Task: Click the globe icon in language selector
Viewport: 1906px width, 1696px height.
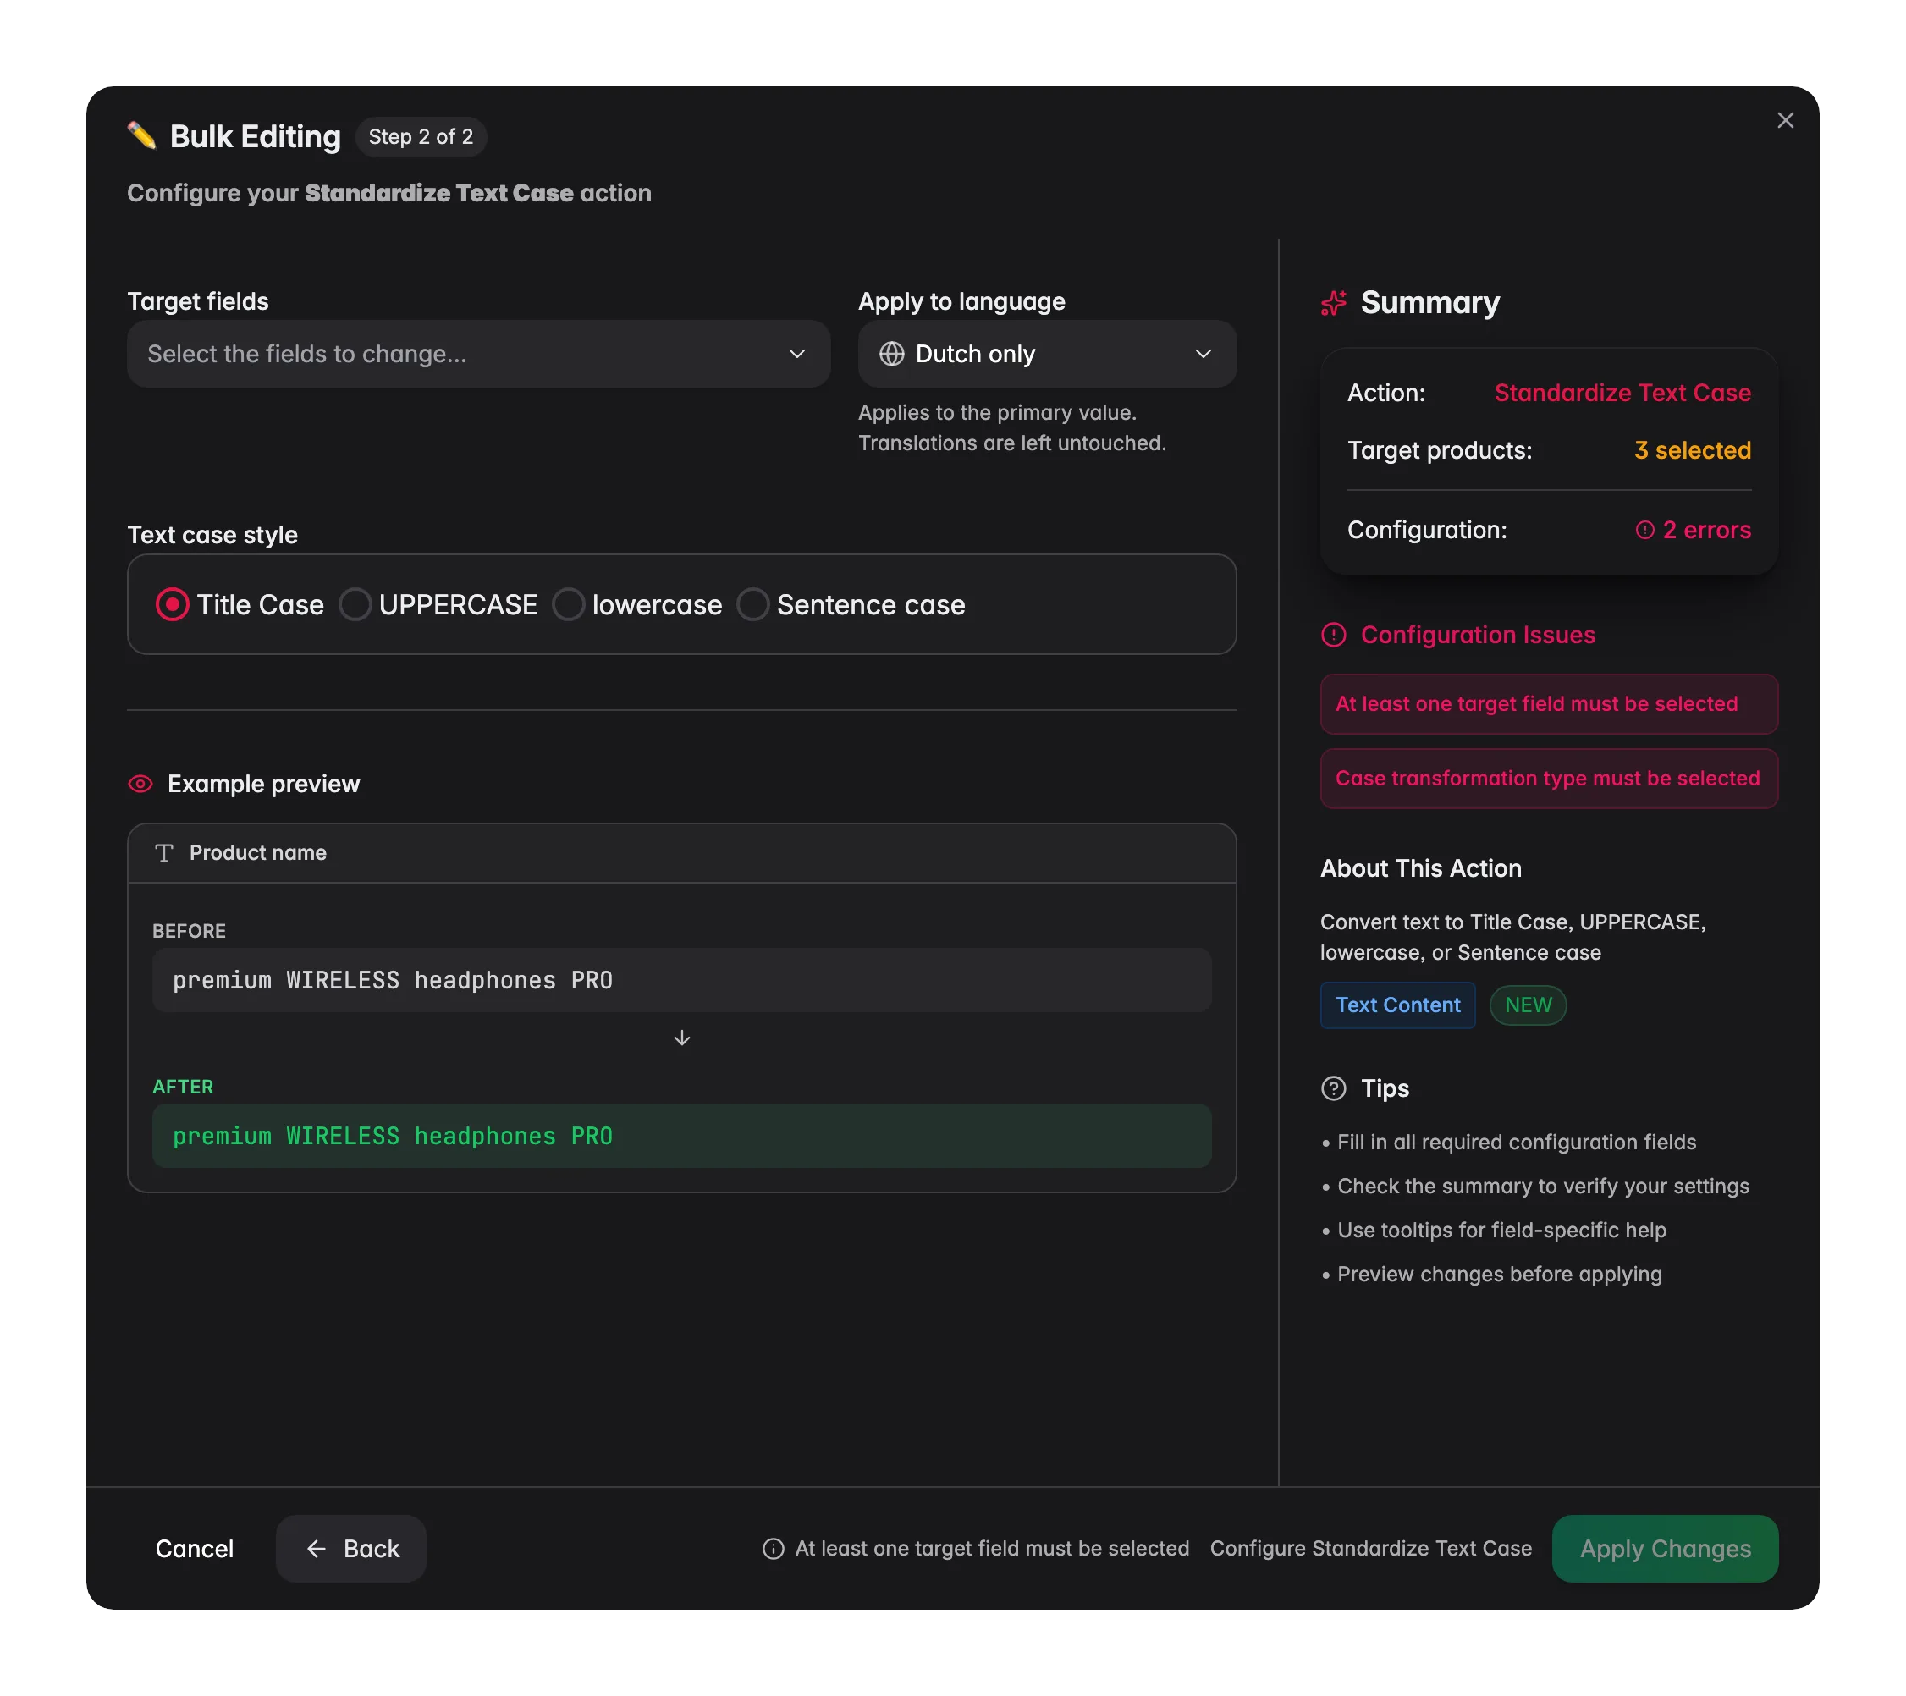Action: point(891,355)
